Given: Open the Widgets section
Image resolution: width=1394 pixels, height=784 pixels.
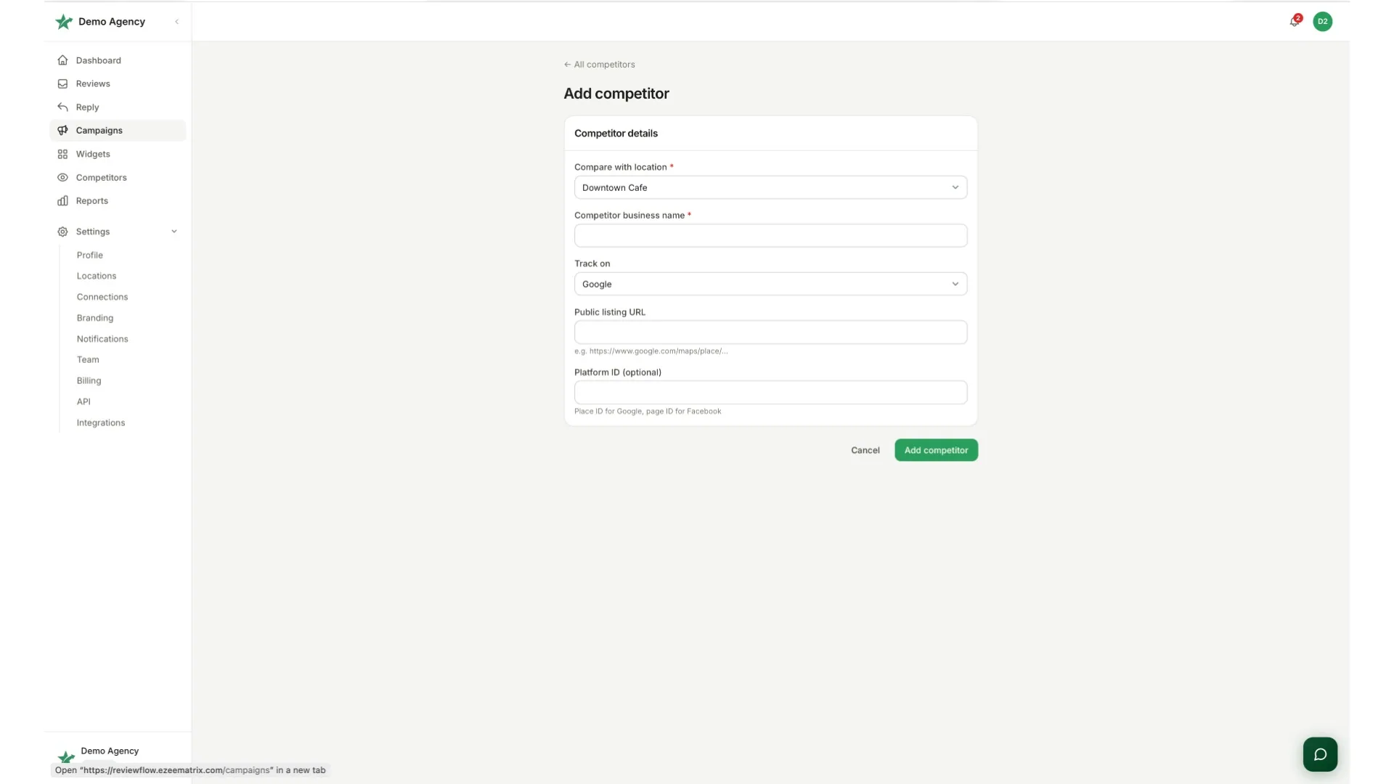Looking at the screenshot, I should coord(118,154).
